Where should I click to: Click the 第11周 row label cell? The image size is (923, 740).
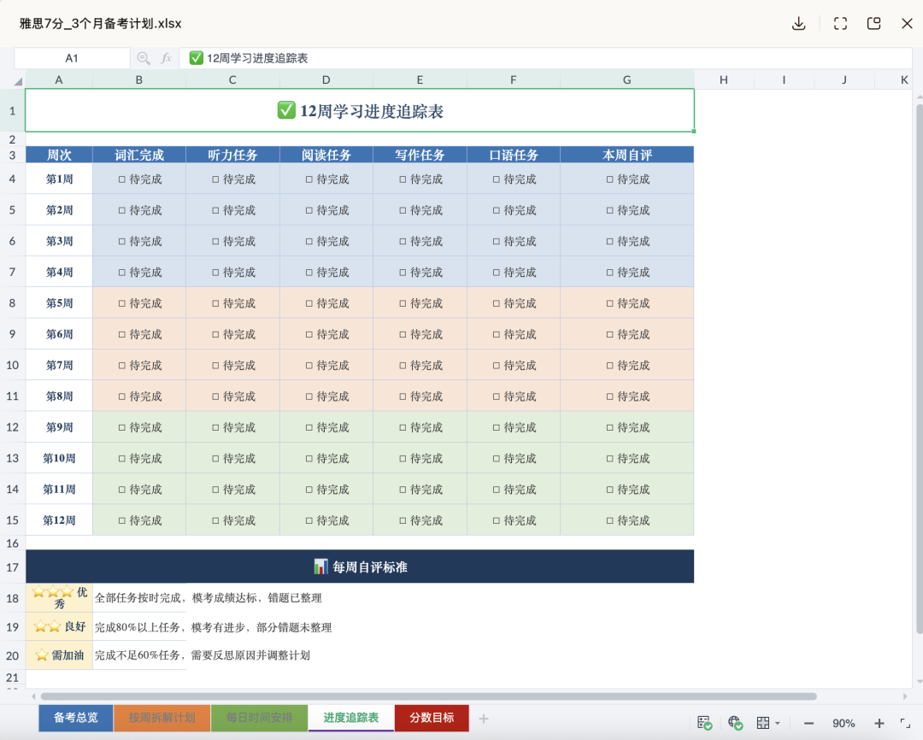59,490
